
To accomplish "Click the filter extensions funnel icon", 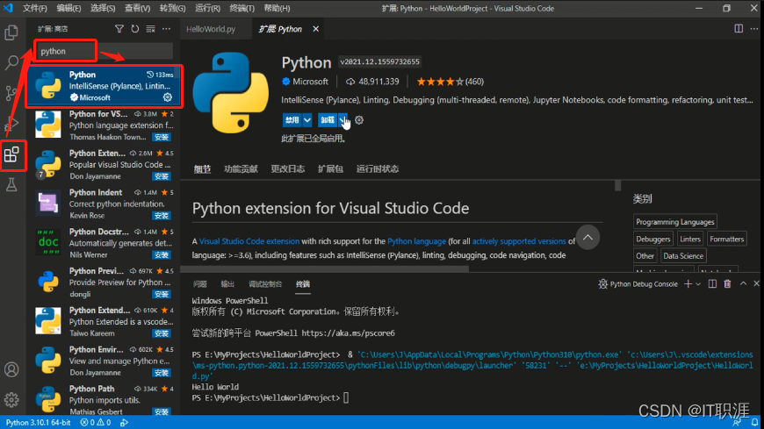I will tap(119, 29).
